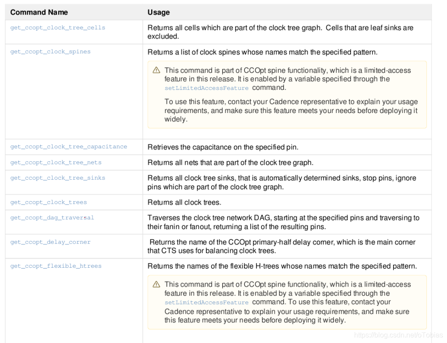Click the blog.csdn.net/oTobias watermark link
The width and height of the screenshot is (447, 343).
pyautogui.click(x=397, y=336)
